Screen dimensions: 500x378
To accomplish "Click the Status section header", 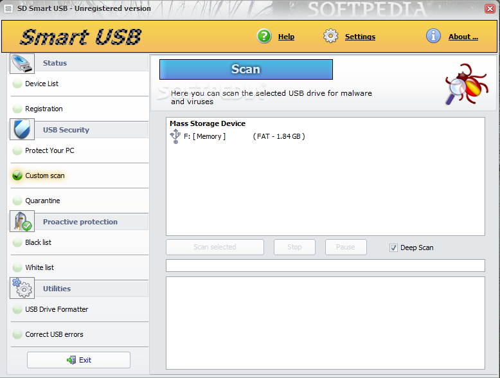I will point(78,63).
